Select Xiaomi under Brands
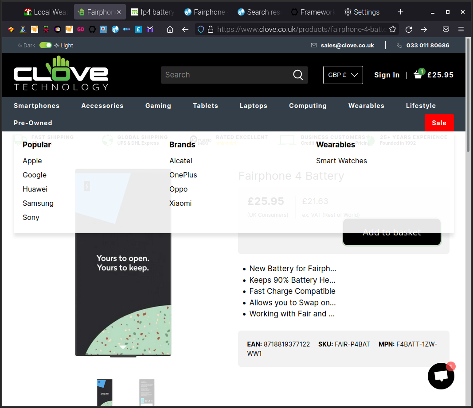 point(180,203)
